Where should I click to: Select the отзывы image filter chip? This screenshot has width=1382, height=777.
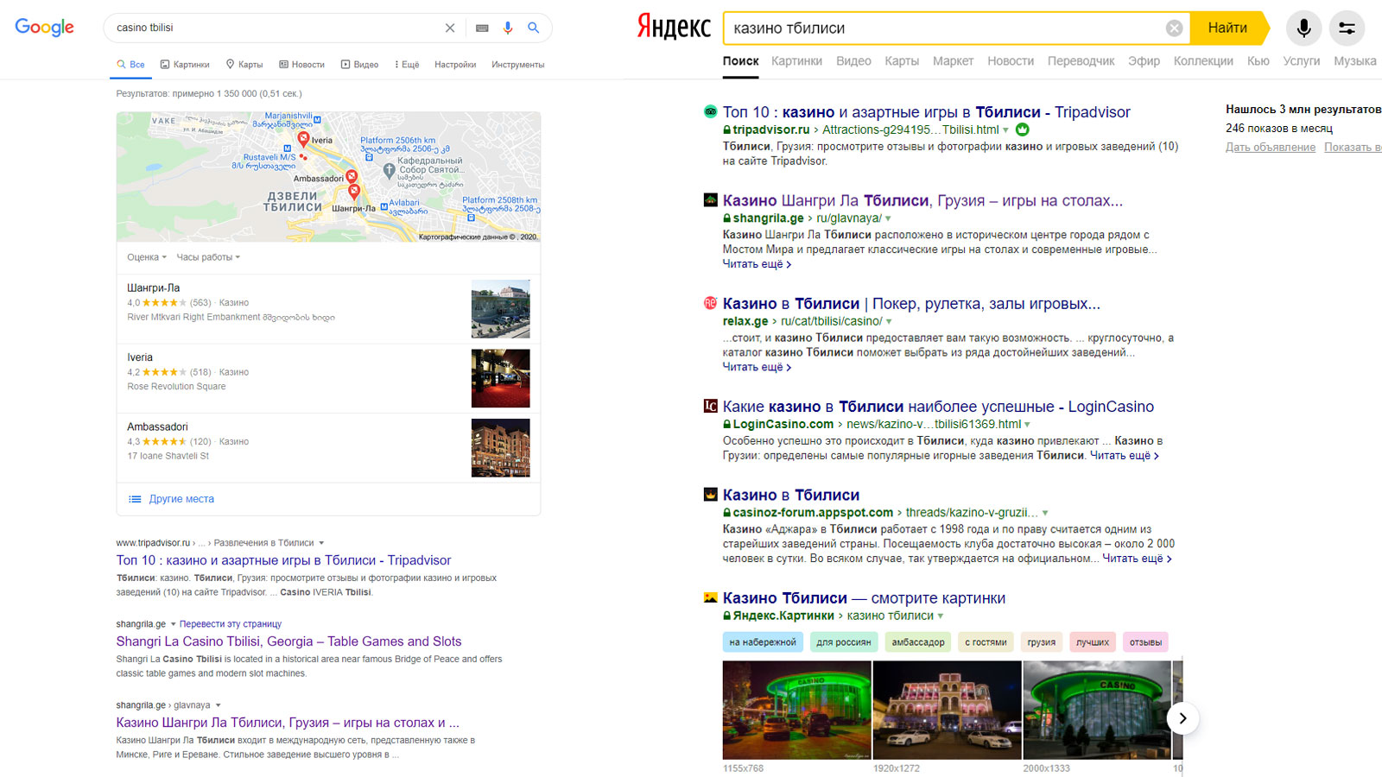click(x=1145, y=642)
